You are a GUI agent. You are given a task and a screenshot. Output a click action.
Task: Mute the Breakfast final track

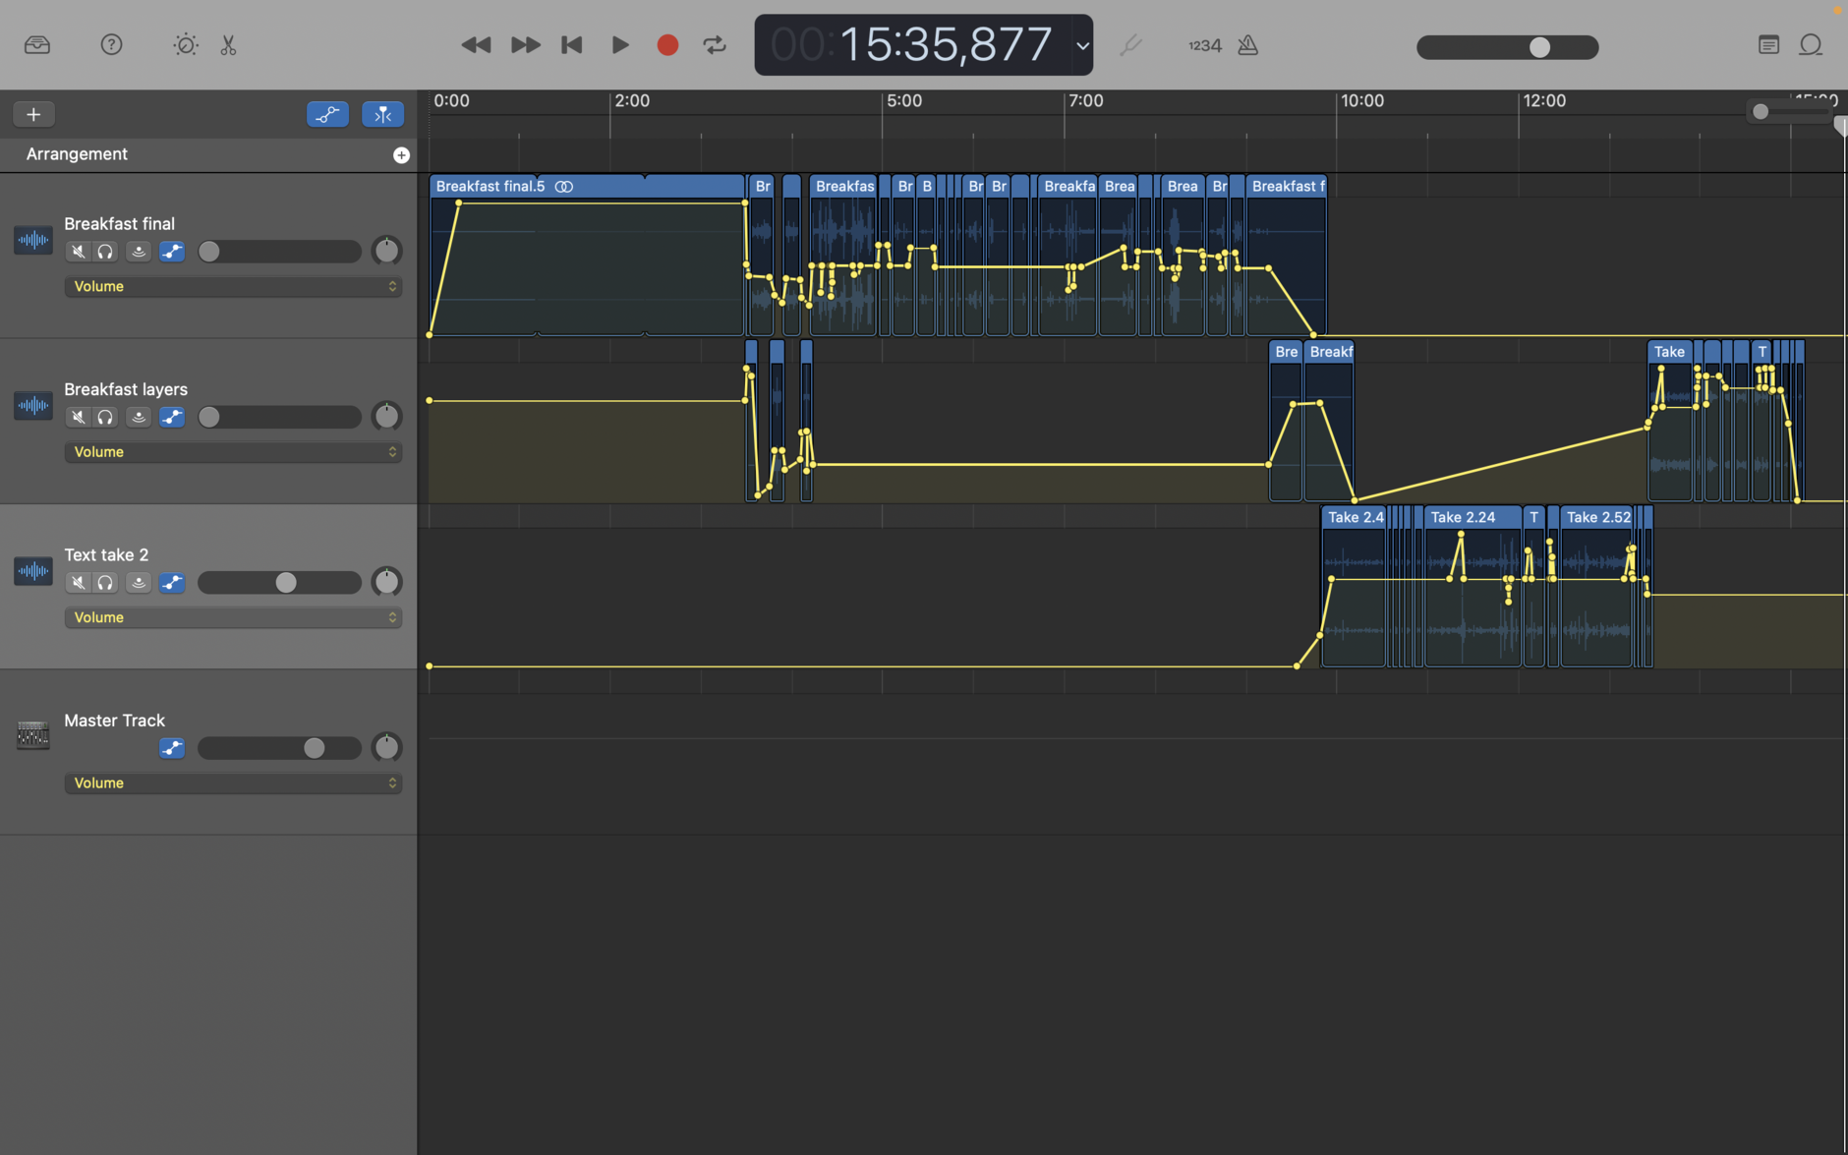pyautogui.click(x=79, y=252)
